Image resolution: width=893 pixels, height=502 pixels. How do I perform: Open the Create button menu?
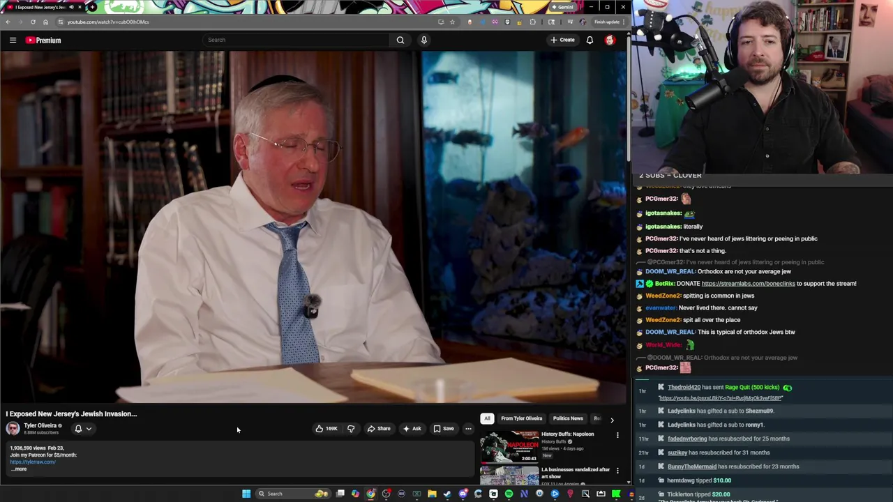562,40
